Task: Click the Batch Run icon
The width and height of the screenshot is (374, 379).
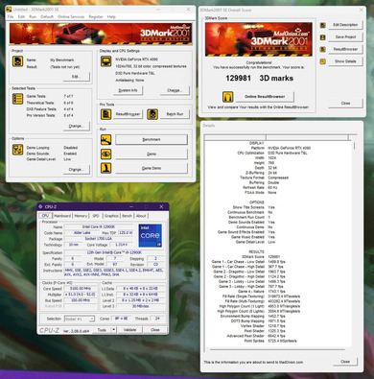Action: 152,114
